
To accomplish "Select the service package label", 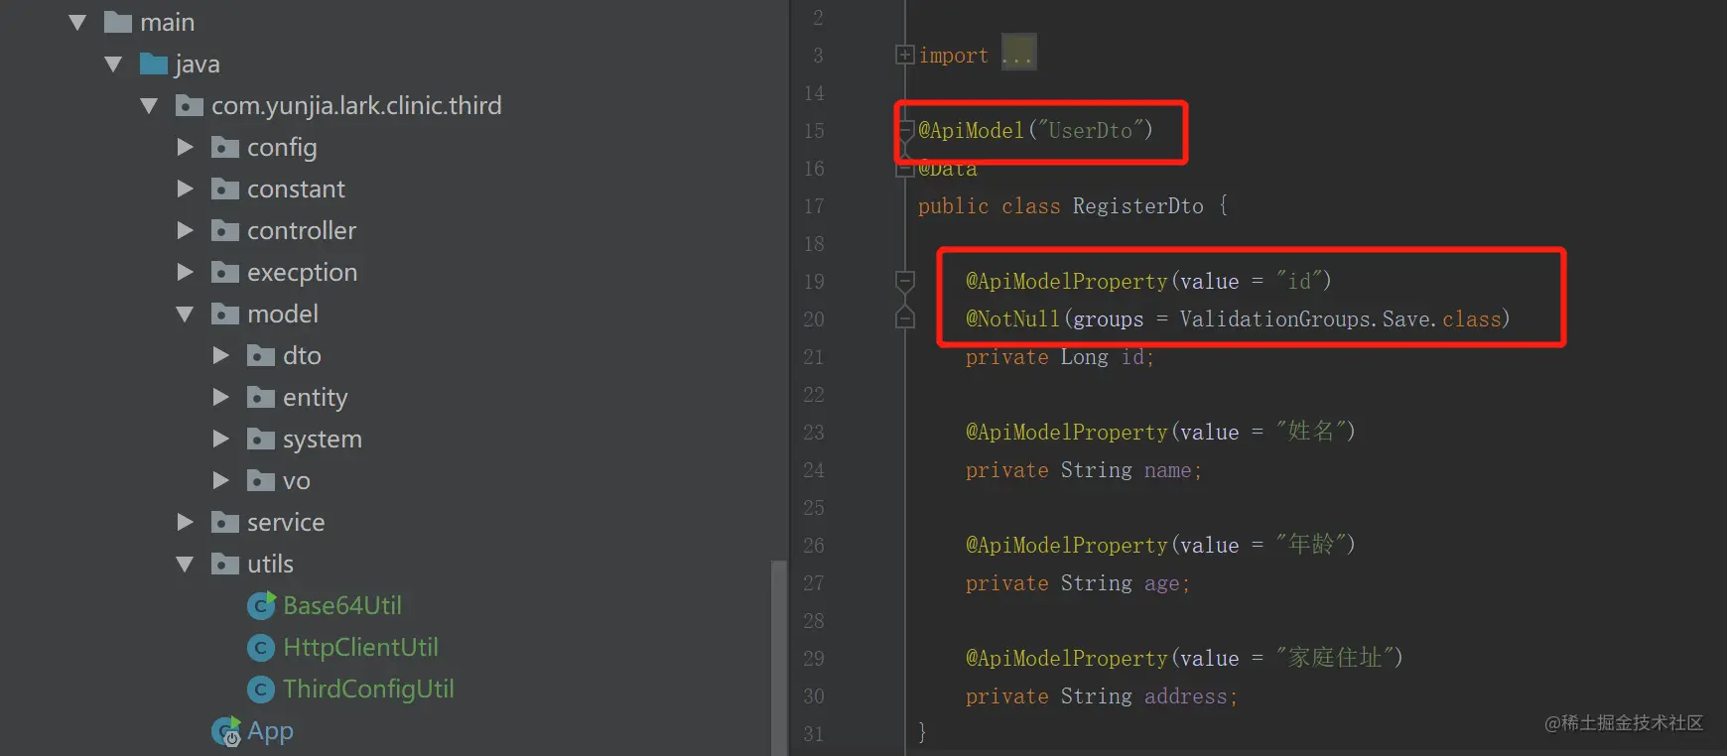I will tap(286, 522).
